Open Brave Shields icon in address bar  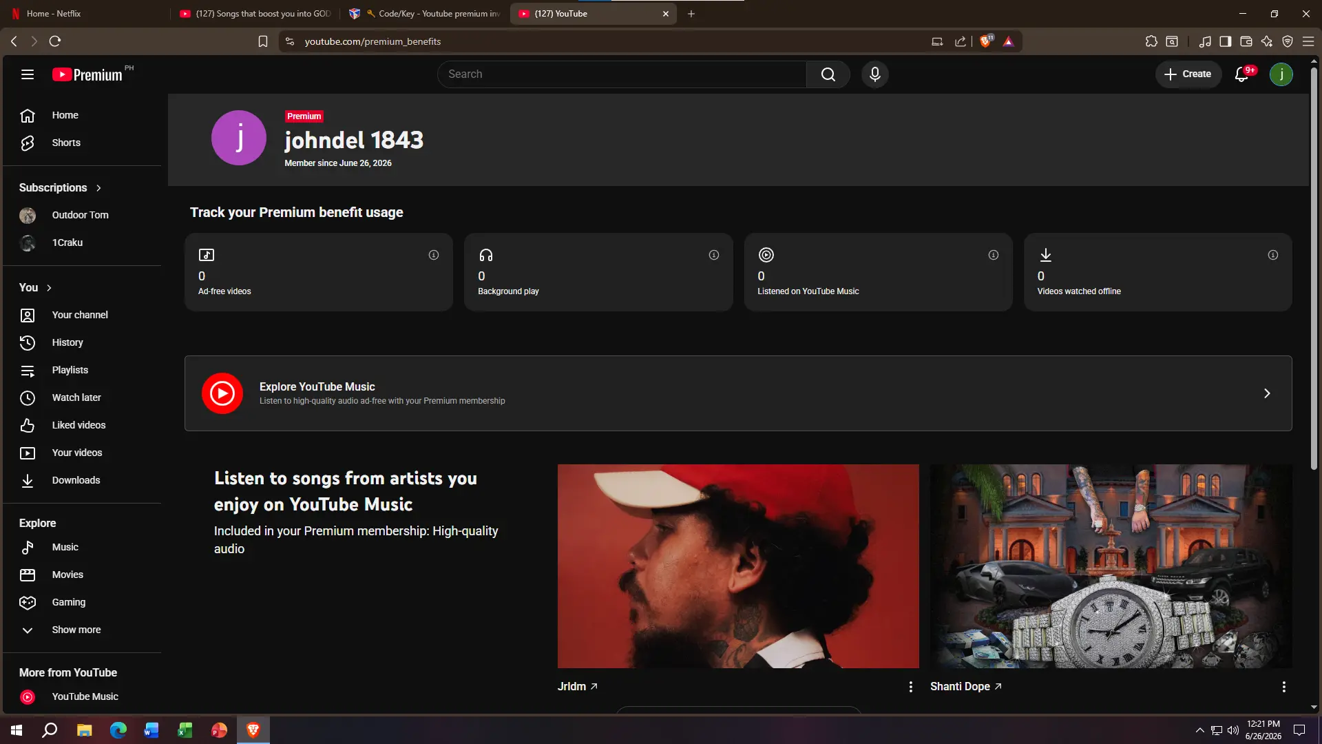(986, 41)
